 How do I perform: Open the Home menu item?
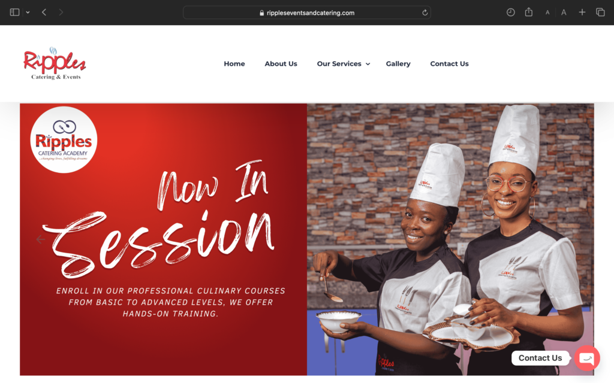[x=234, y=63]
